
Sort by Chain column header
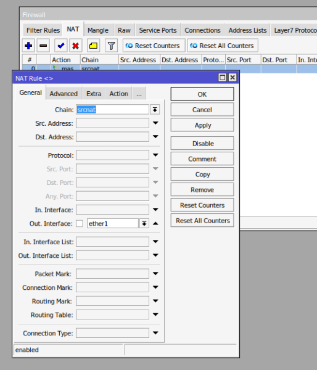coord(99,60)
